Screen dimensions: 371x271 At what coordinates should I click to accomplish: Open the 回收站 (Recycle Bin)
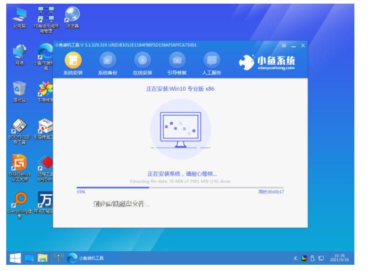[20, 89]
